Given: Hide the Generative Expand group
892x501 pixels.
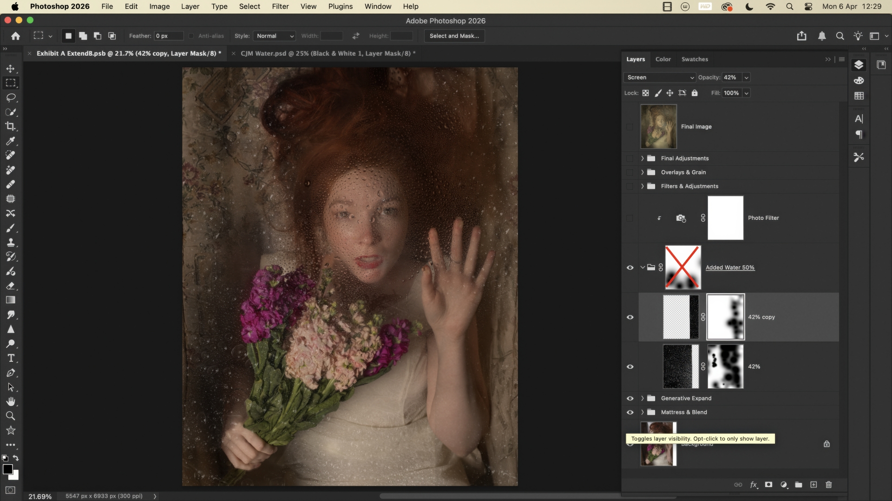Looking at the screenshot, I should pos(630,398).
